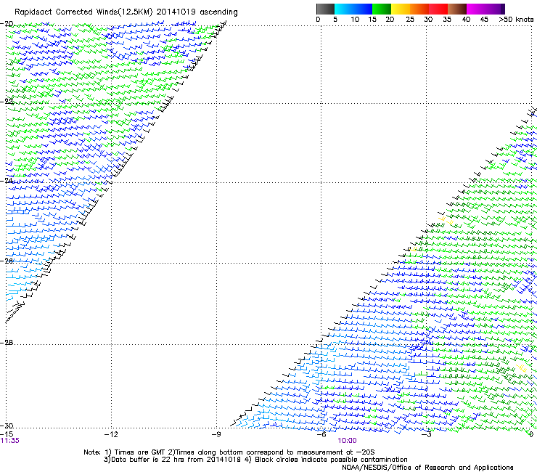Click the note 'Data buffer is 22 hrs'
Image resolution: width=537 pixels, height=472 pixels.
(x=147, y=460)
